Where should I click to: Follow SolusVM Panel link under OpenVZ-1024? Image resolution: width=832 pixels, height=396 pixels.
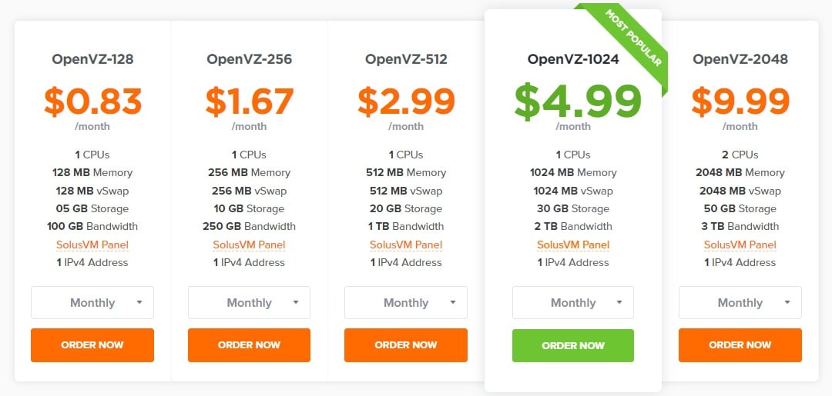coord(573,245)
